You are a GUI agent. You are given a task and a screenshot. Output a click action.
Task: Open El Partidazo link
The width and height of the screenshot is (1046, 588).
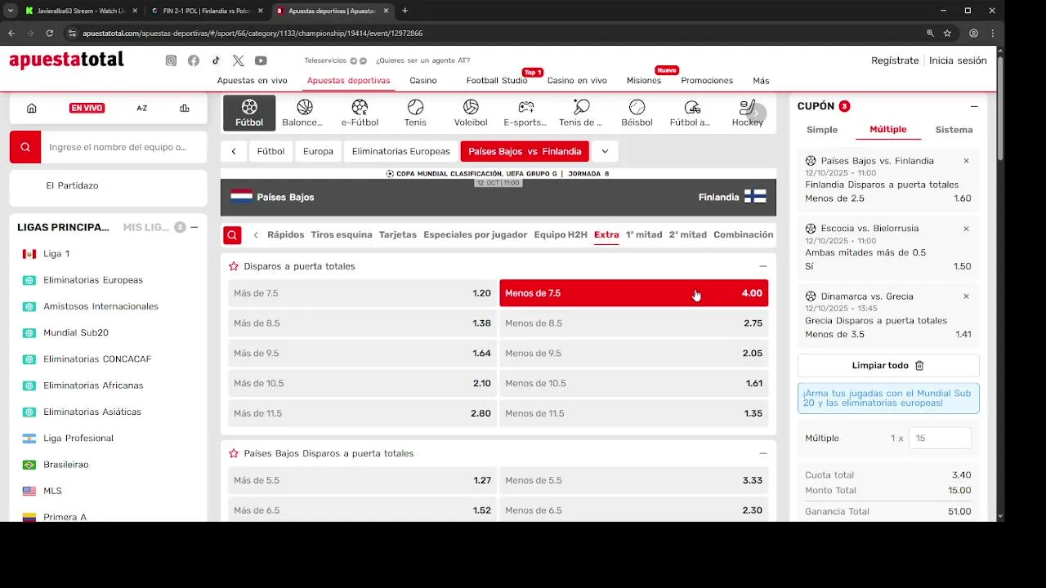click(72, 185)
